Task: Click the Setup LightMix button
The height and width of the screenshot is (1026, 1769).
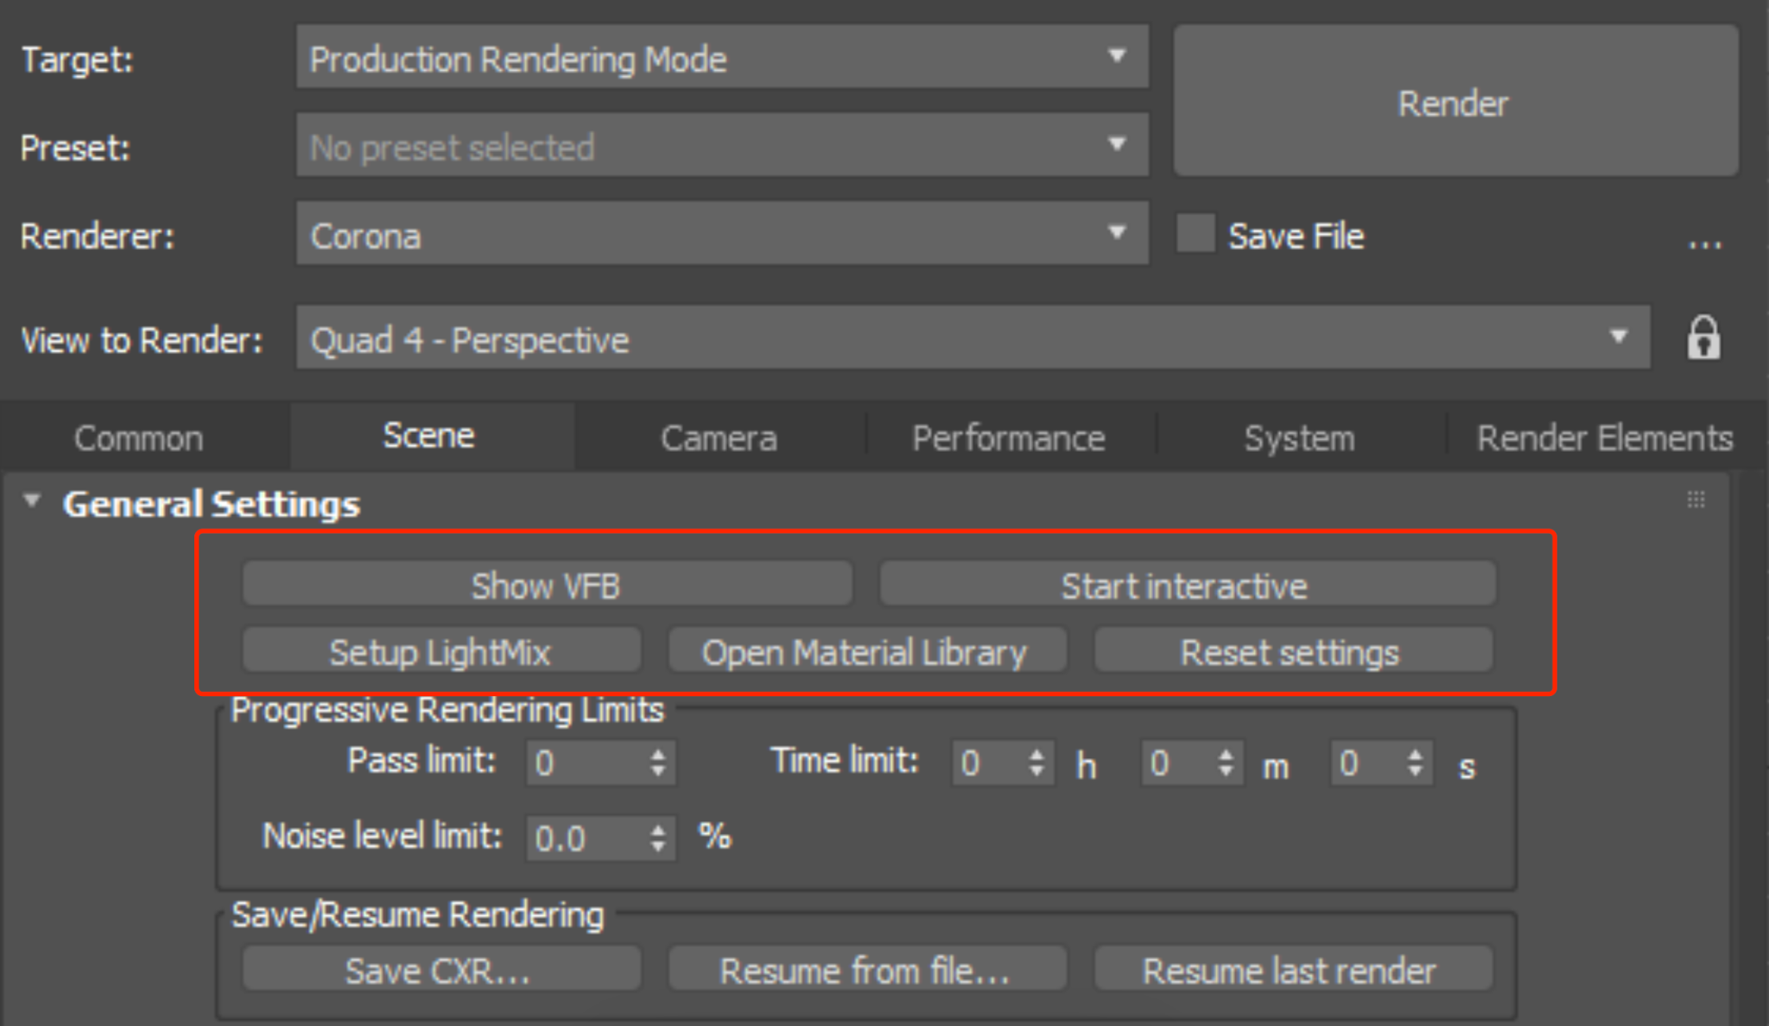Action: [440, 652]
